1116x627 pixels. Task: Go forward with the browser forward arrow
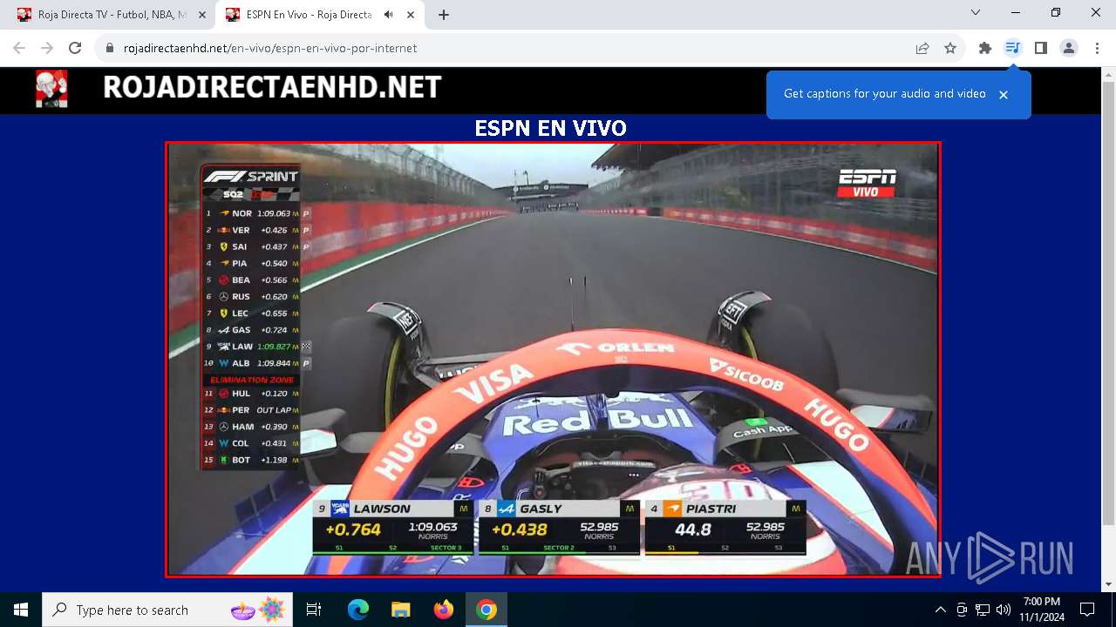47,49
